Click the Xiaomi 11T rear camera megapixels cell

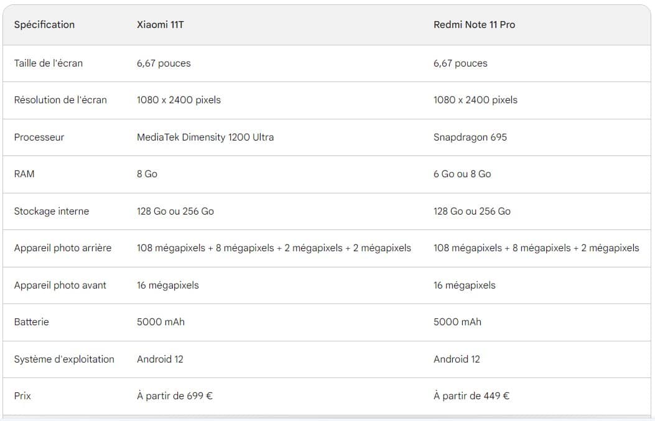(274, 248)
